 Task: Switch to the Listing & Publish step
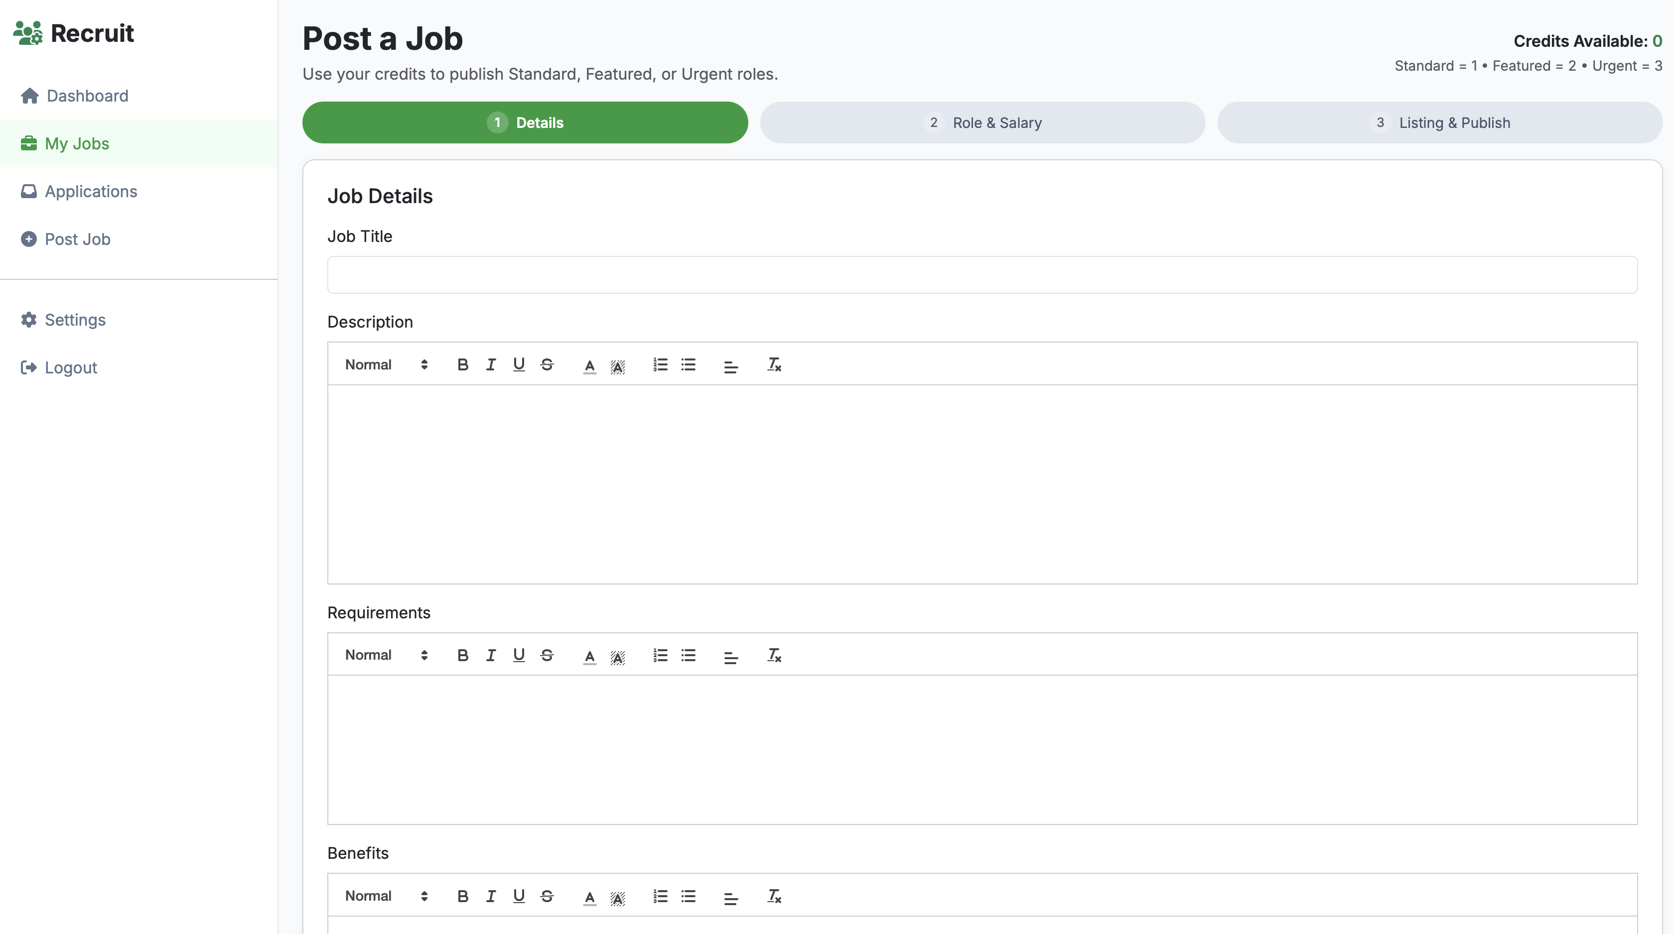coord(1440,122)
